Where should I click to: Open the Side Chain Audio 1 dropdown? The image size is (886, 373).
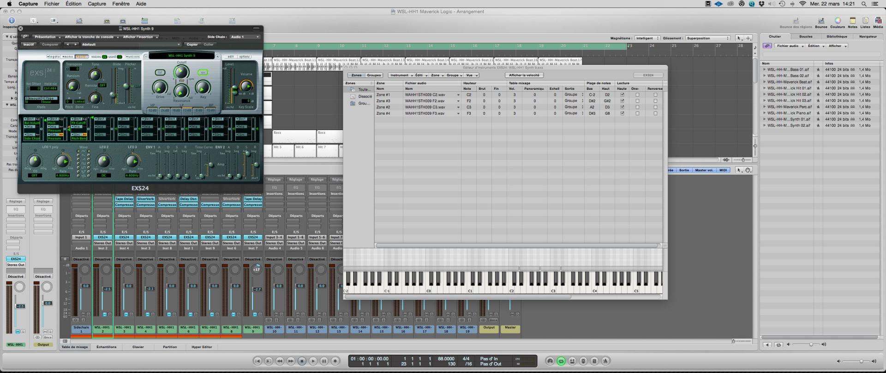click(245, 37)
